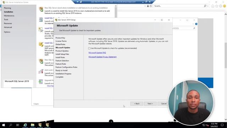Click the browser search magnifier icon

click(205, 6)
